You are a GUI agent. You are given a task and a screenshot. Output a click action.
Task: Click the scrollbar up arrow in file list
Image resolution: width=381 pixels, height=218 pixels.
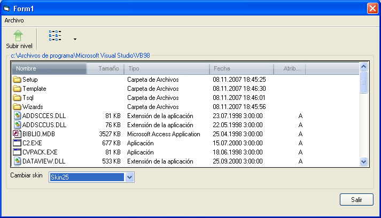[364, 67]
